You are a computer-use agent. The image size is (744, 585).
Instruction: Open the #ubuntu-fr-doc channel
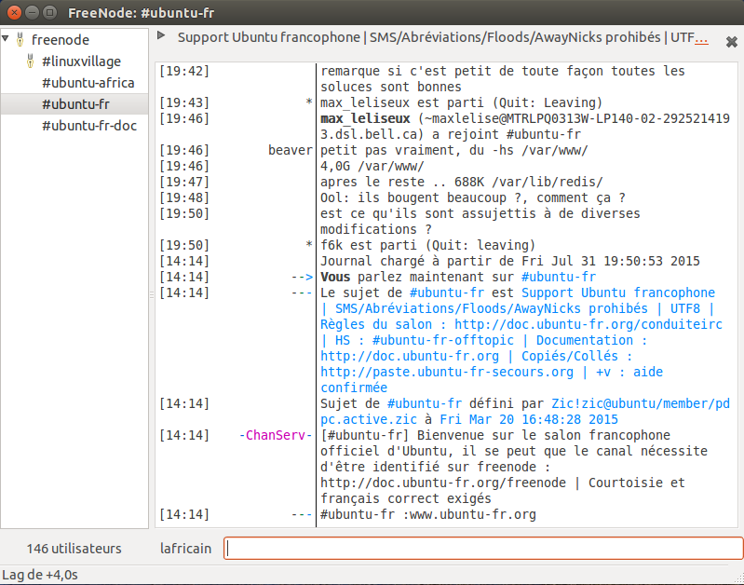click(89, 126)
